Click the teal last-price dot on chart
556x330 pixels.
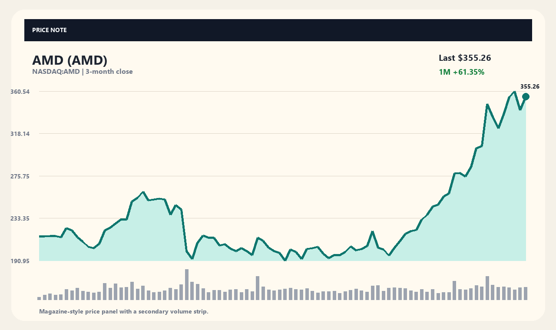click(x=526, y=96)
